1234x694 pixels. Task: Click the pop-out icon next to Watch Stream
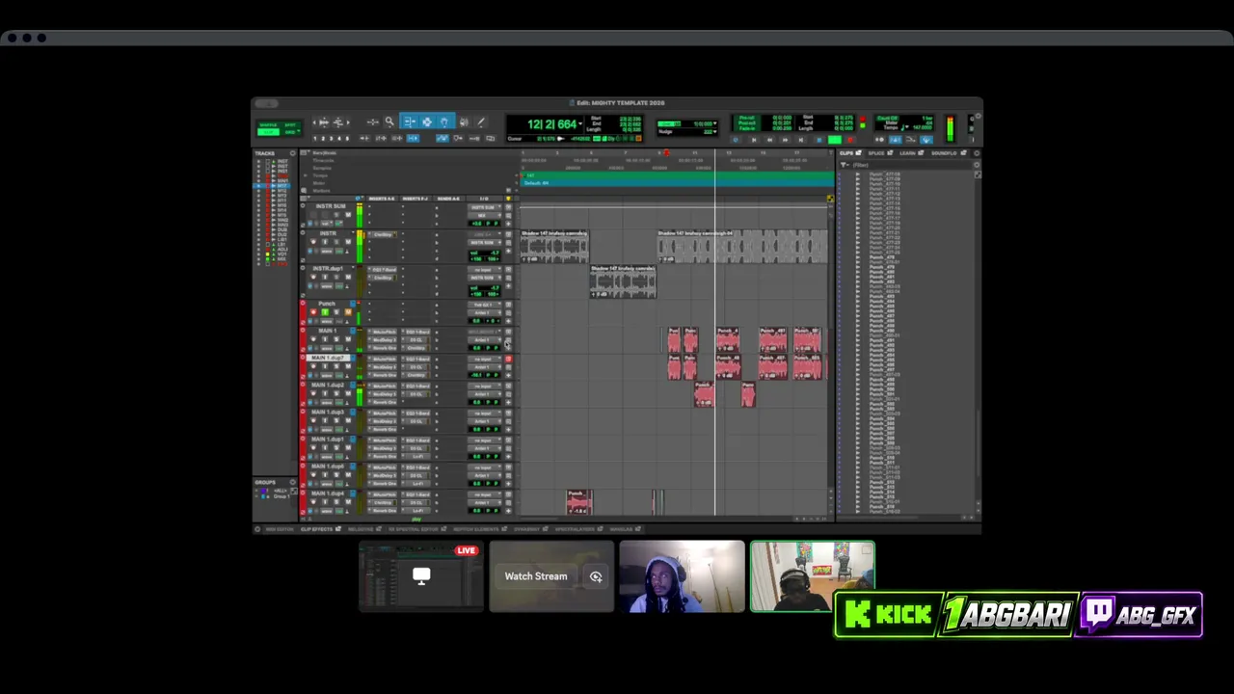(596, 576)
